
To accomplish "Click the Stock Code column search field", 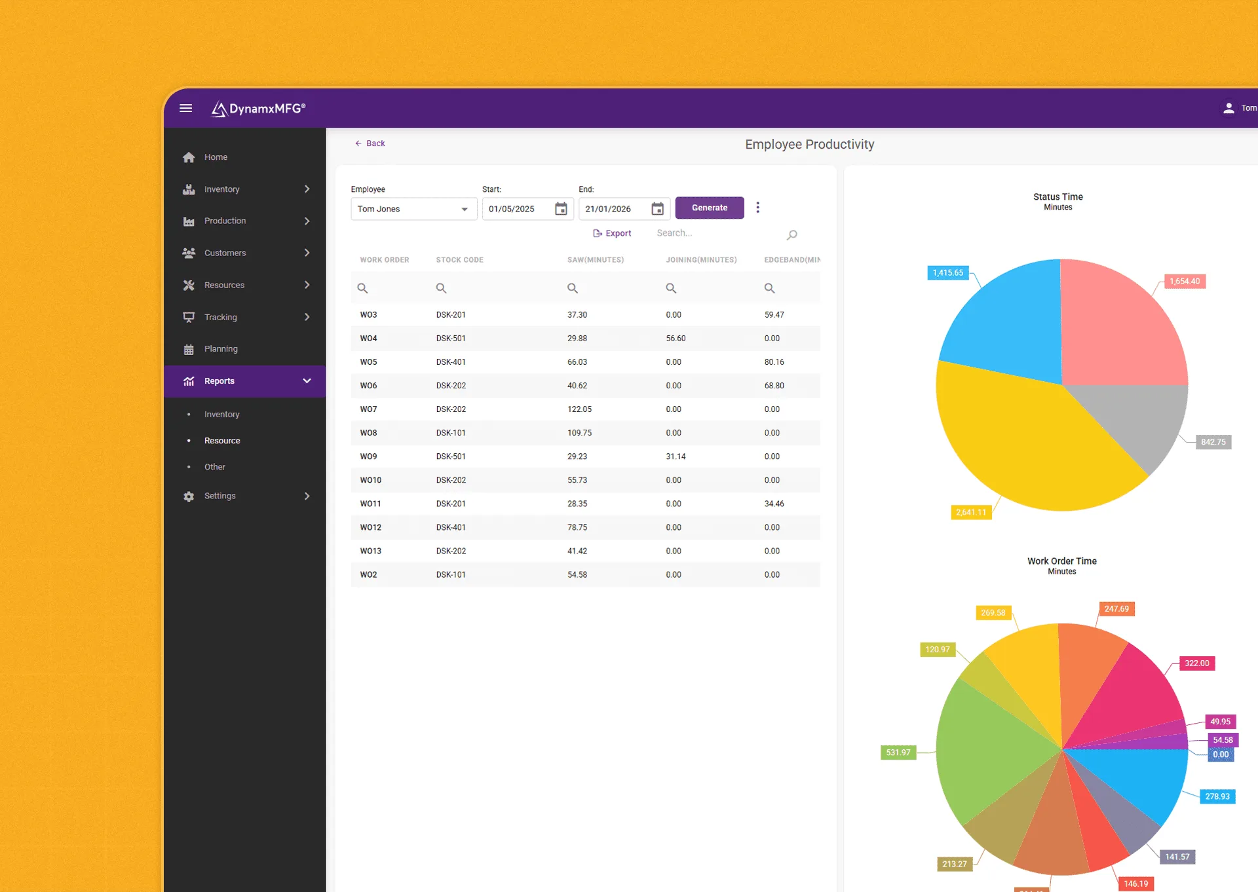I will 440,288.
